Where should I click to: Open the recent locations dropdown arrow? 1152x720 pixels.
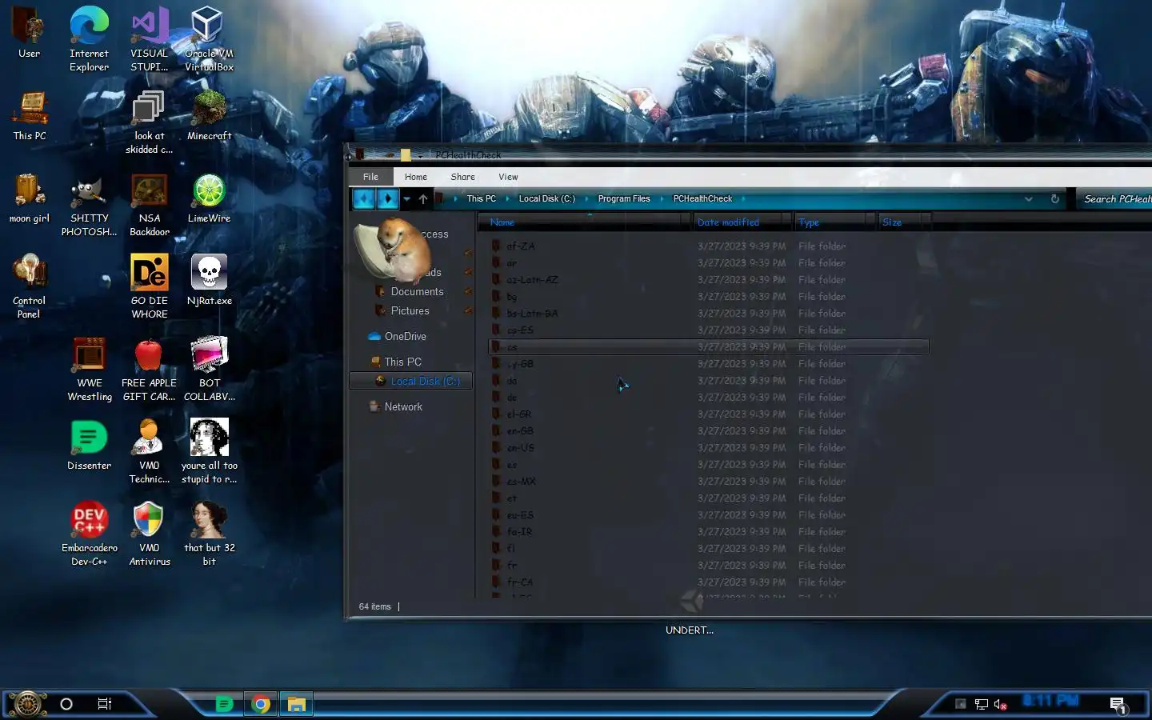coord(406,199)
